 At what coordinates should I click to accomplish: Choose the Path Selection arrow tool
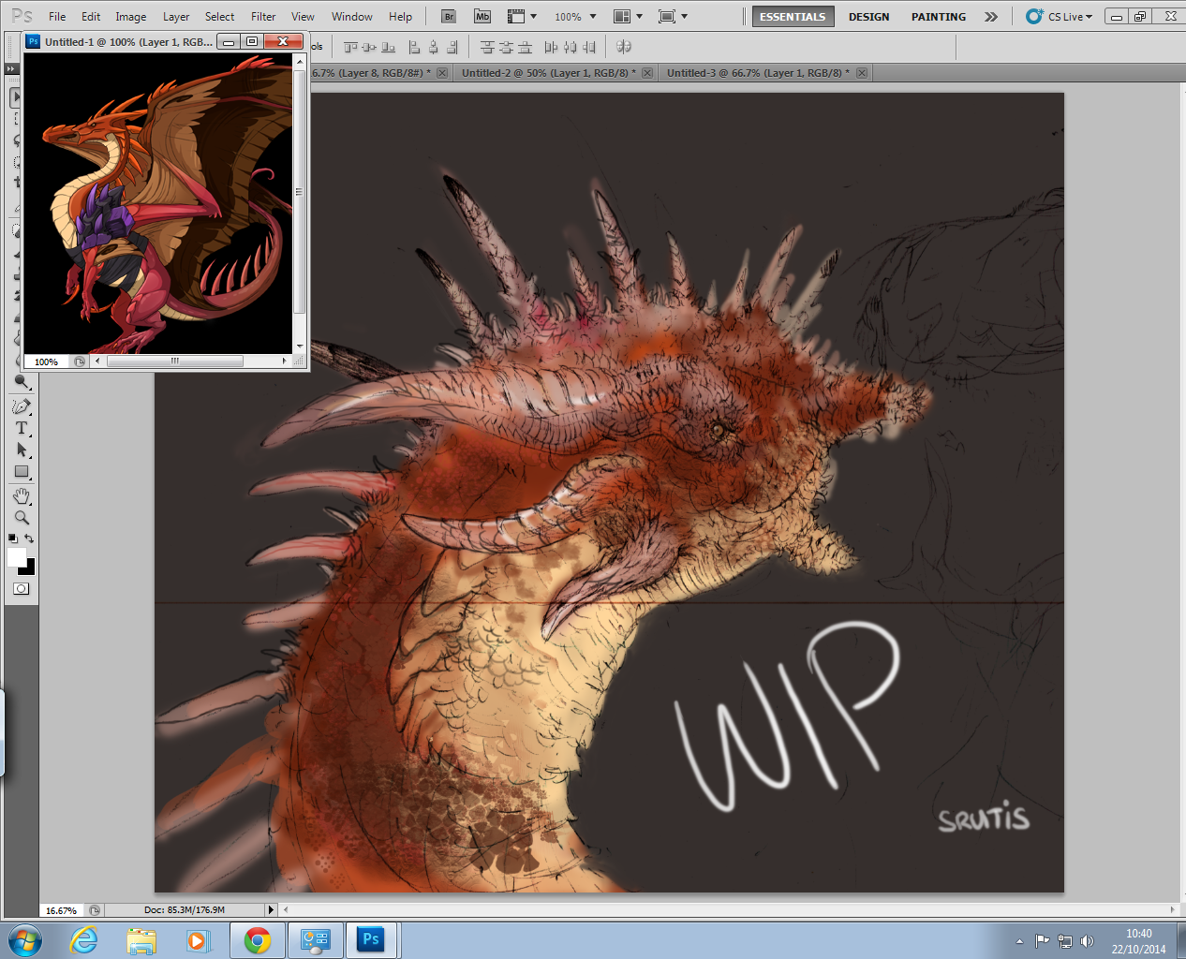pos(21,450)
